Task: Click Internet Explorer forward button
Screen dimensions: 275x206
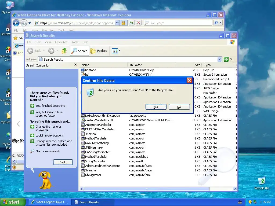Action: point(24,23)
